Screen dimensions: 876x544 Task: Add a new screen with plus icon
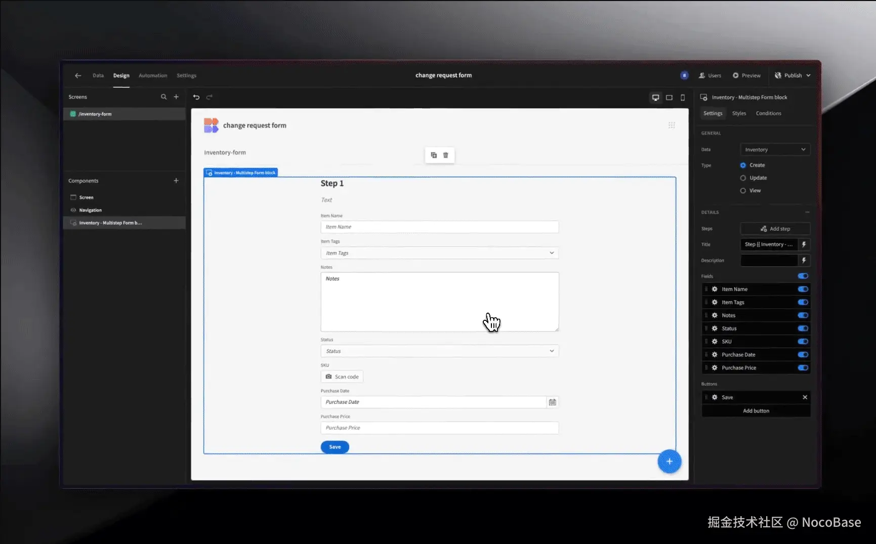pyautogui.click(x=176, y=97)
